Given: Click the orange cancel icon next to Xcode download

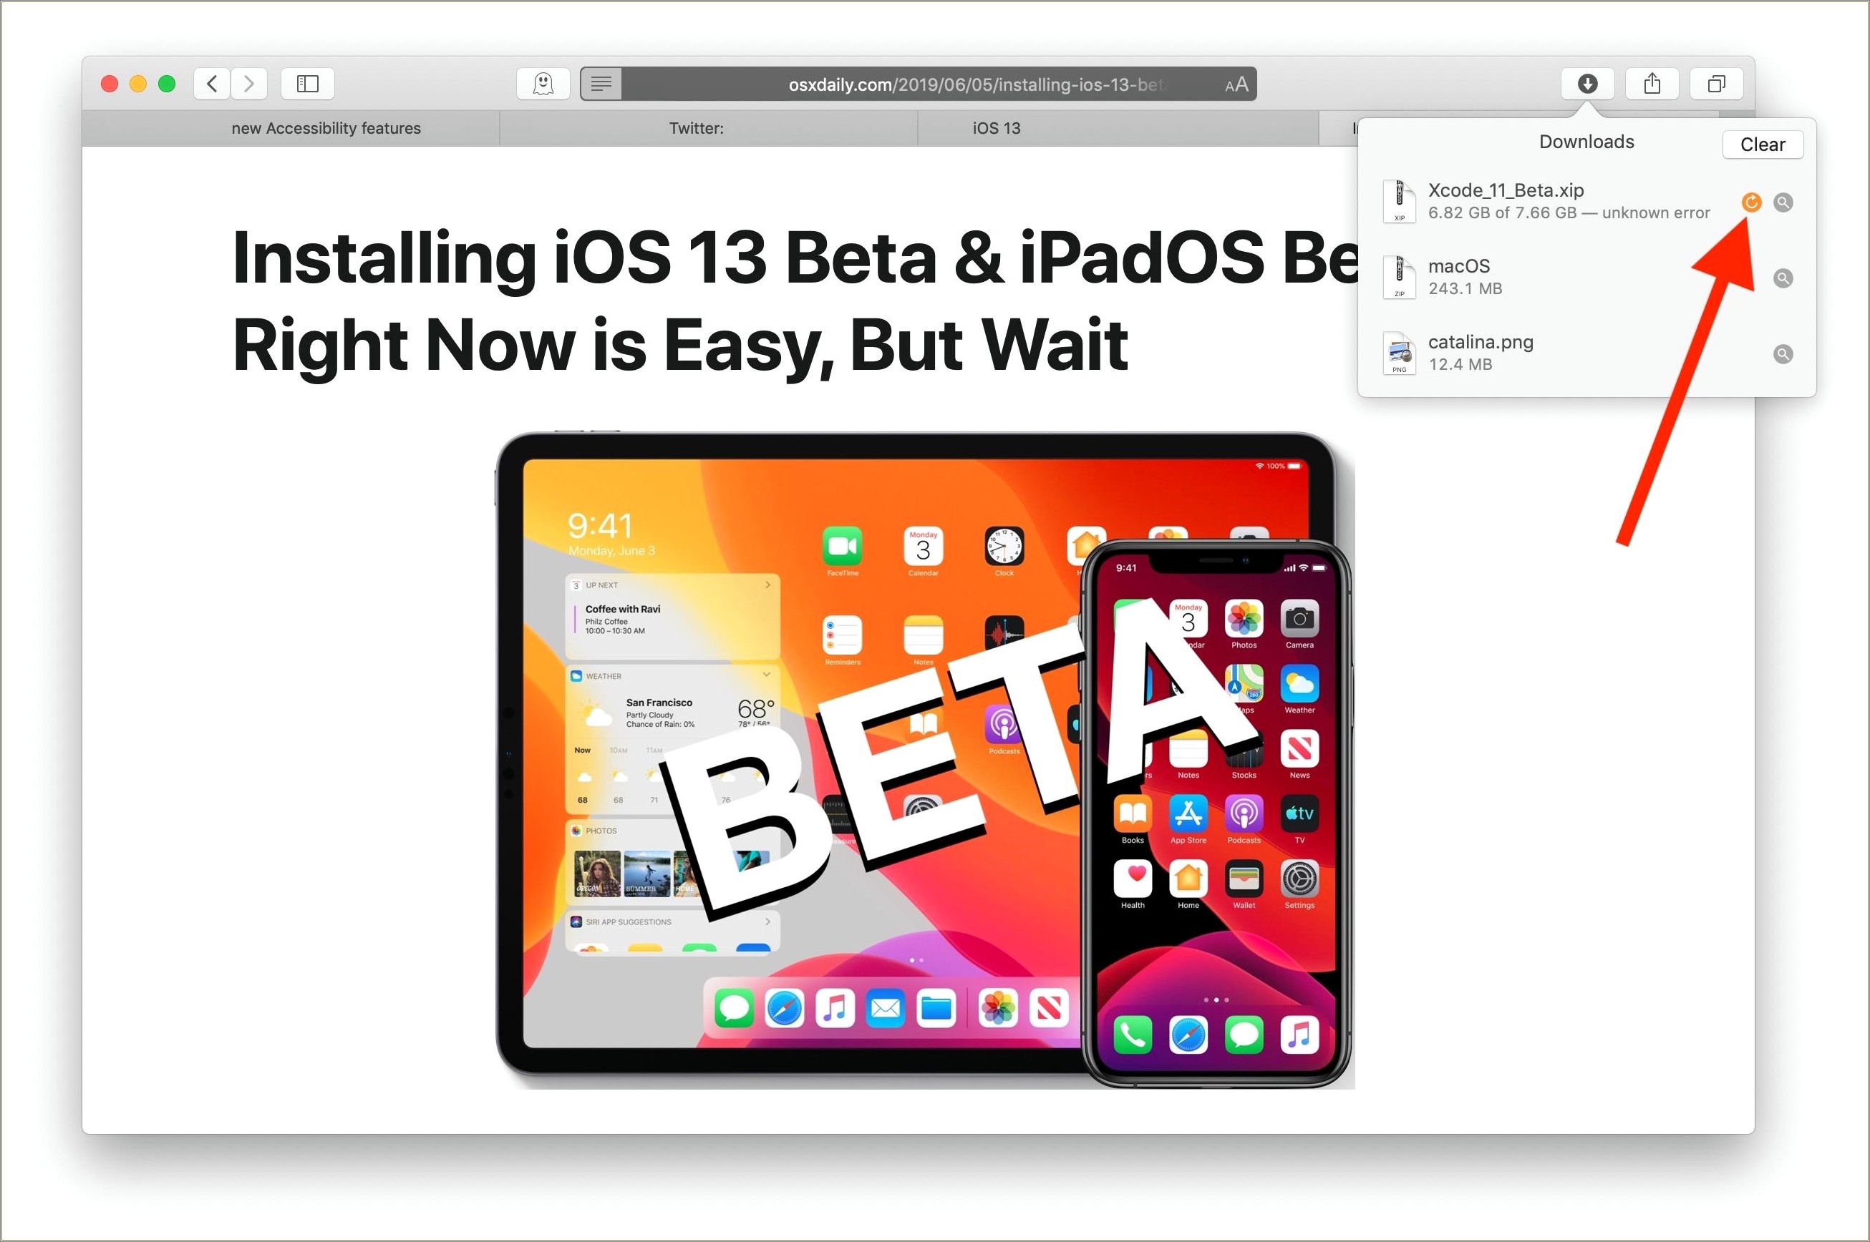Looking at the screenshot, I should pos(1750,200).
